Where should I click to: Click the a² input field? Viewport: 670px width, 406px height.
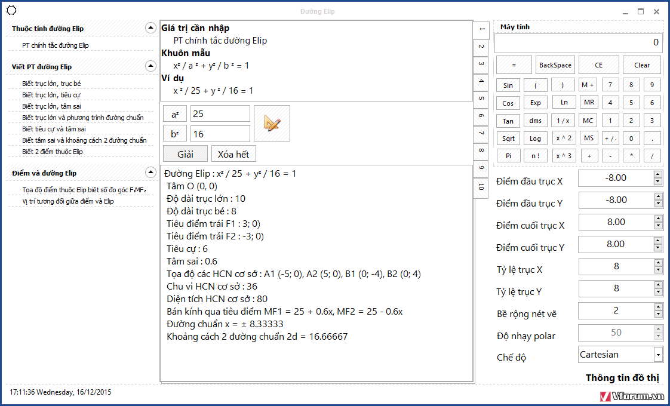220,113
